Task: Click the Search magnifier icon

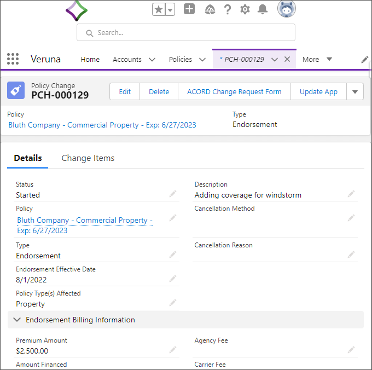Action: coord(89,33)
